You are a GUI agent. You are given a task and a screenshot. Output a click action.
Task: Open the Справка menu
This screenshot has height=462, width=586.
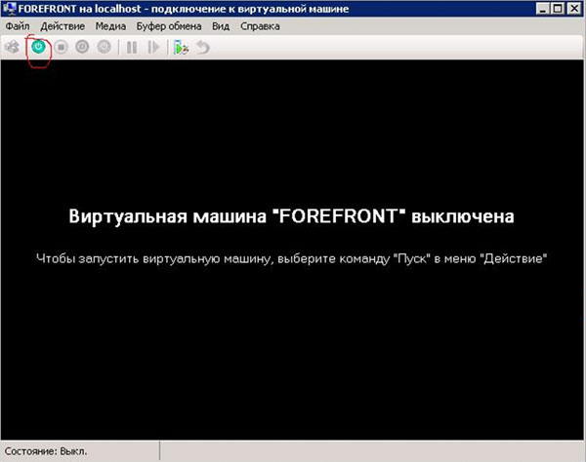point(259,26)
